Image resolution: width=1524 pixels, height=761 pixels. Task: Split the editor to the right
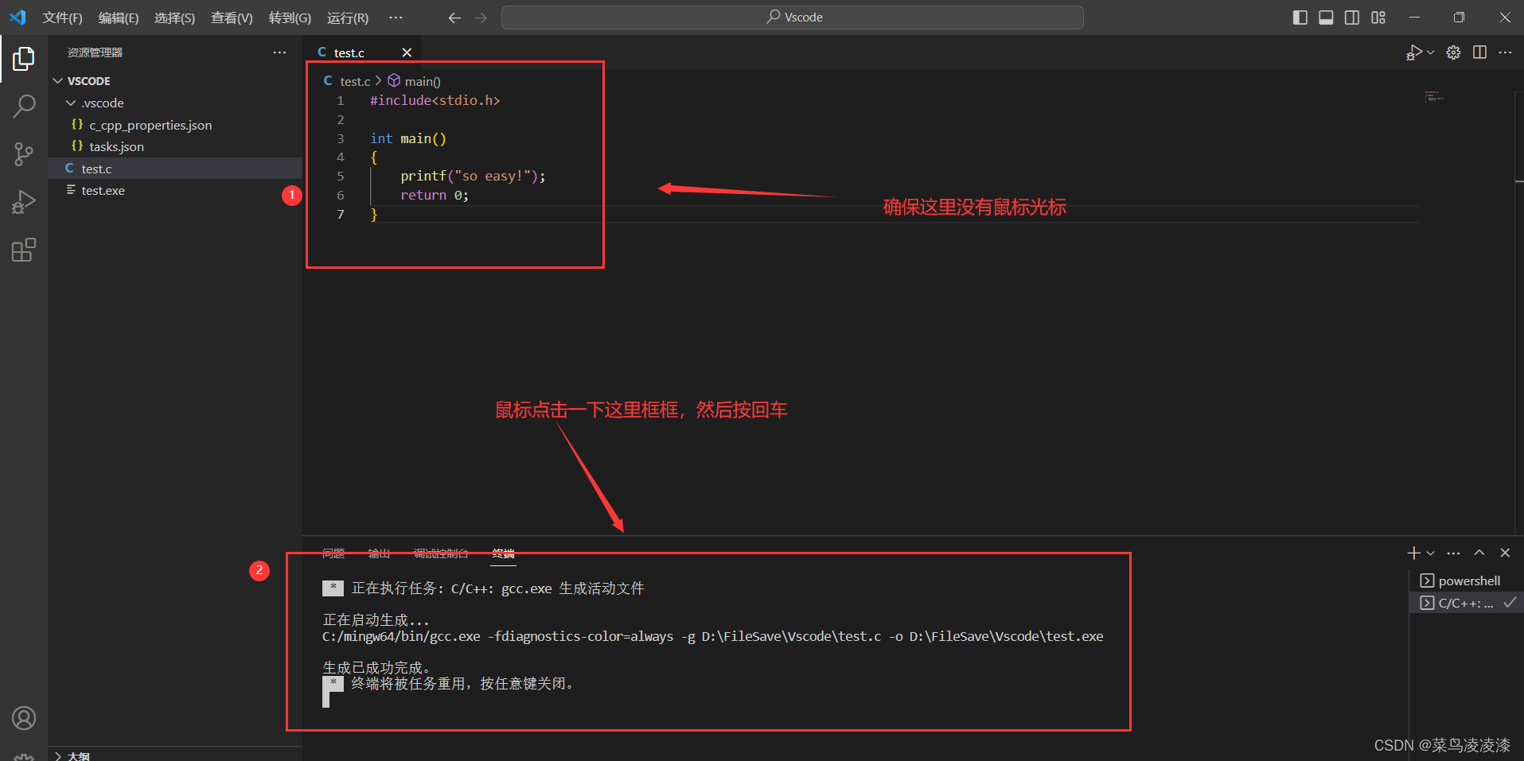pyautogui.click(x=1479, y=52)
